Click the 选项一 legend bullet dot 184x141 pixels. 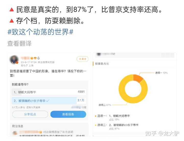coord(96,116)
